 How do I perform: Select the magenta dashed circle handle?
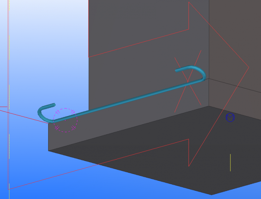click(x=65, y=120)
